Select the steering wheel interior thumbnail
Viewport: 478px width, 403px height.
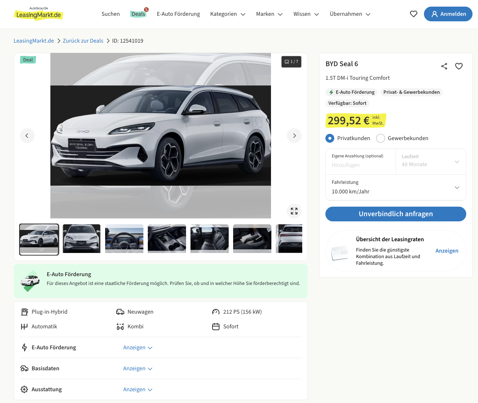(x=124, y=239)
